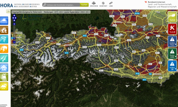Click the B317 road label
Screen dimensions: 178x107
click(x=157, y=53)
